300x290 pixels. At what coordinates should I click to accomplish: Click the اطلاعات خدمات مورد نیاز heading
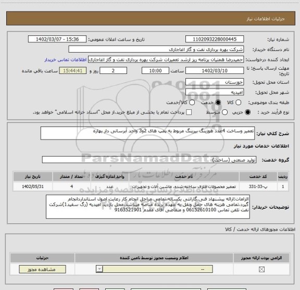pos(261,146)
